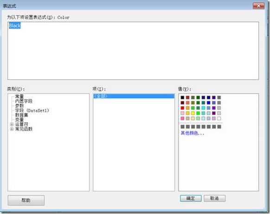The image size is (270, 214).
Task: Click inside the expression editor box
Action: [x=133, y=50]
